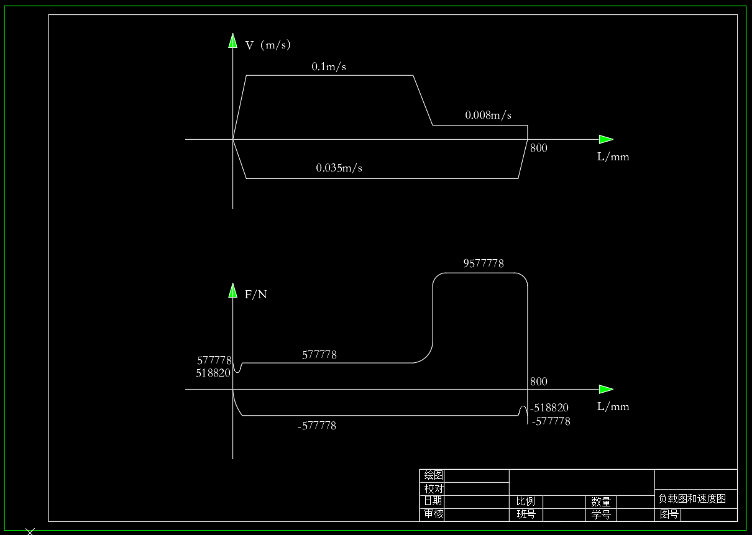Click the 518820 label near F axis
Screen dimensions: 752x535
[213, 373]
